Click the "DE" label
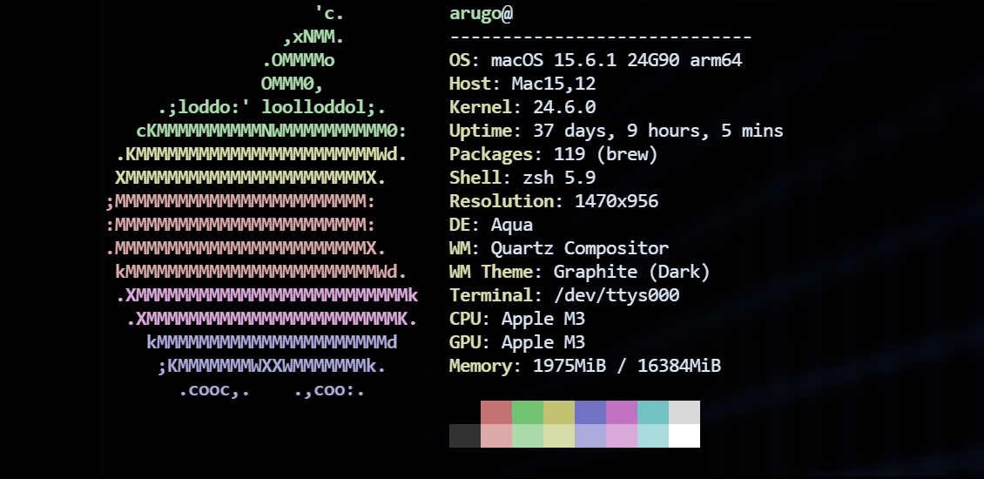The image size is (984, 479). [460, 225]
